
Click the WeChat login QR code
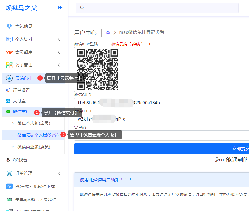point(98,70)
